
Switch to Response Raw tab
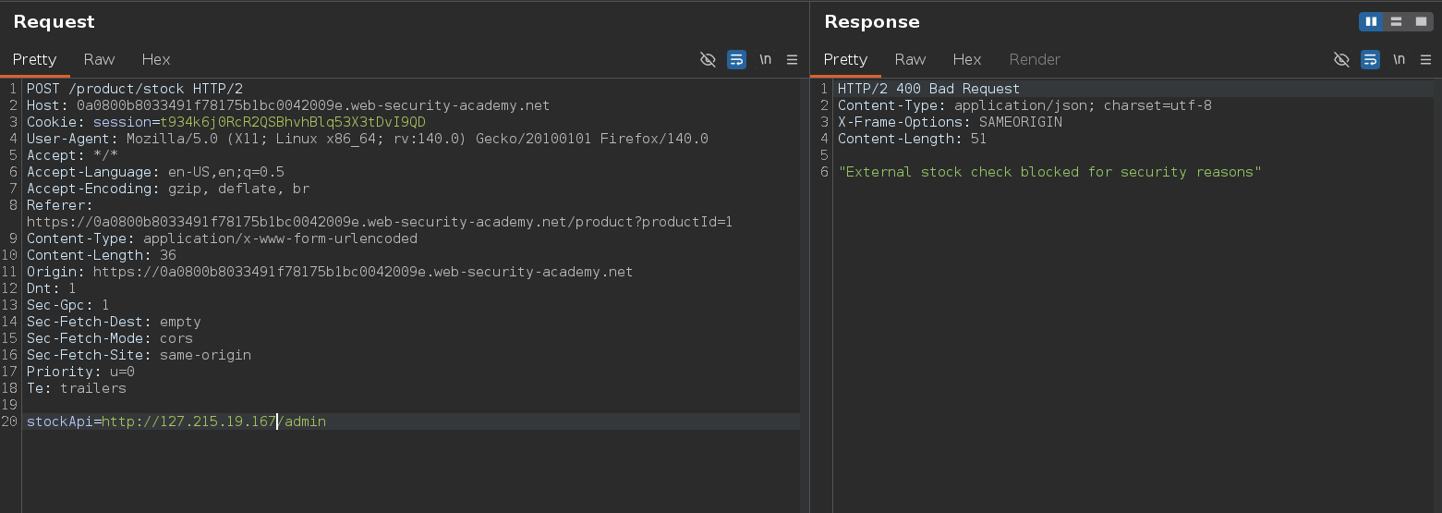tap(910, 59)
